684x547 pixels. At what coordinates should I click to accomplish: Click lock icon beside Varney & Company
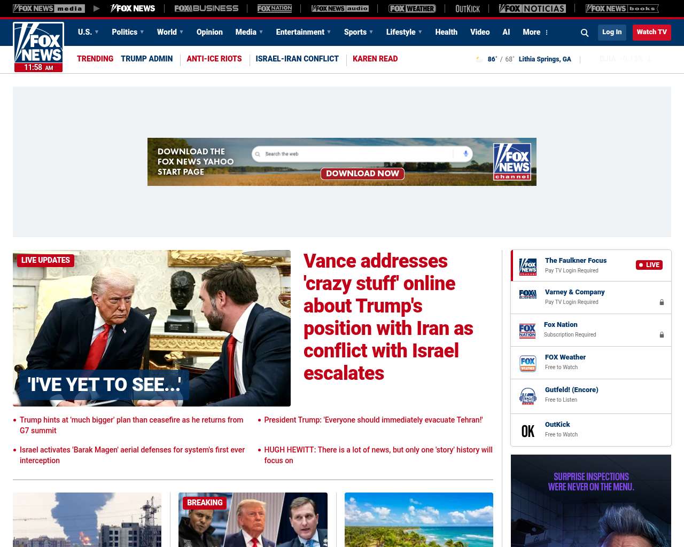click(x=662, y=302)
